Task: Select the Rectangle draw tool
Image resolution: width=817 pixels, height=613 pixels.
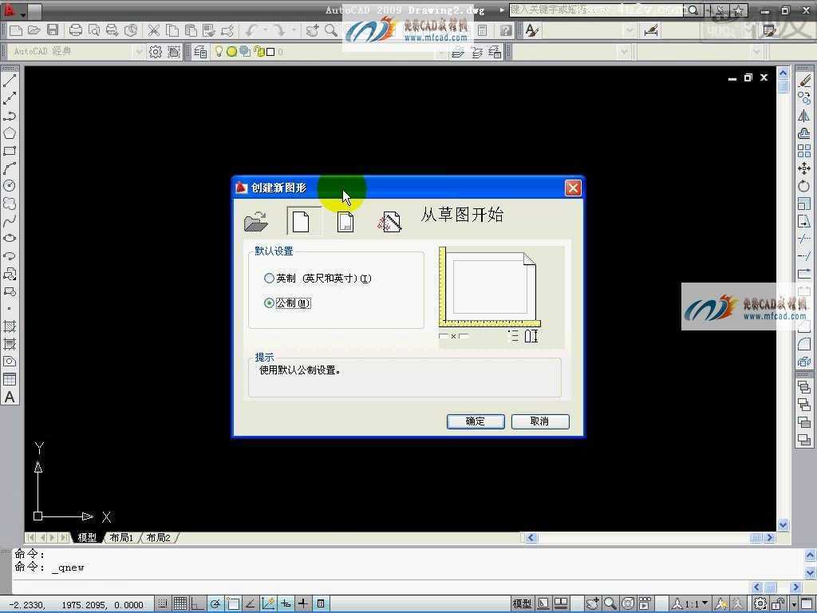Action: 10,151
